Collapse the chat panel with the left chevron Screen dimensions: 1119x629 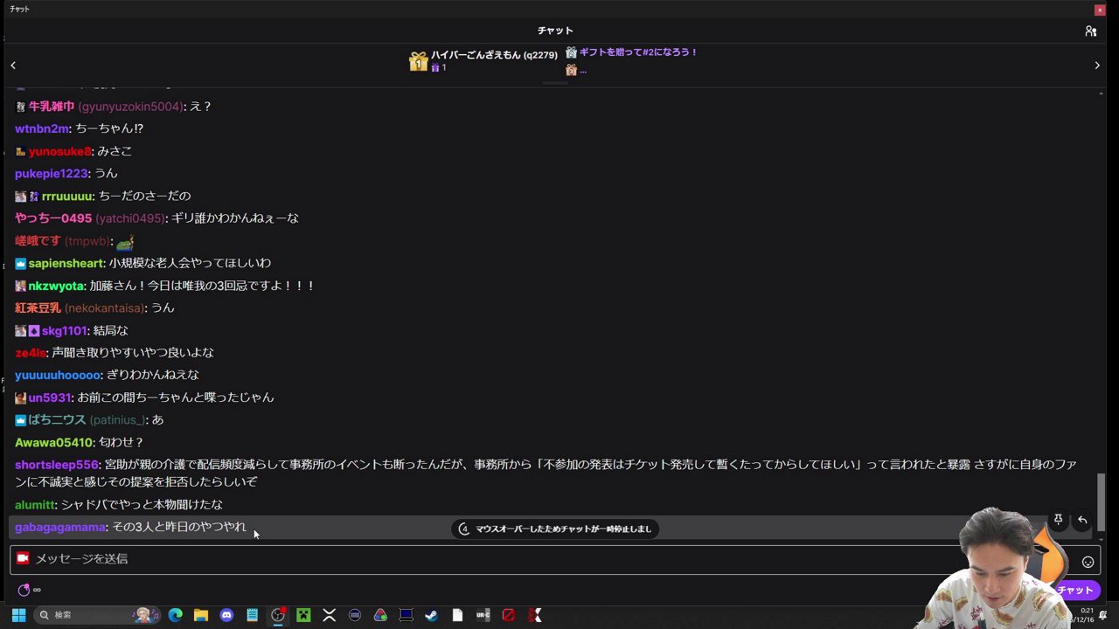click(13, 65)
